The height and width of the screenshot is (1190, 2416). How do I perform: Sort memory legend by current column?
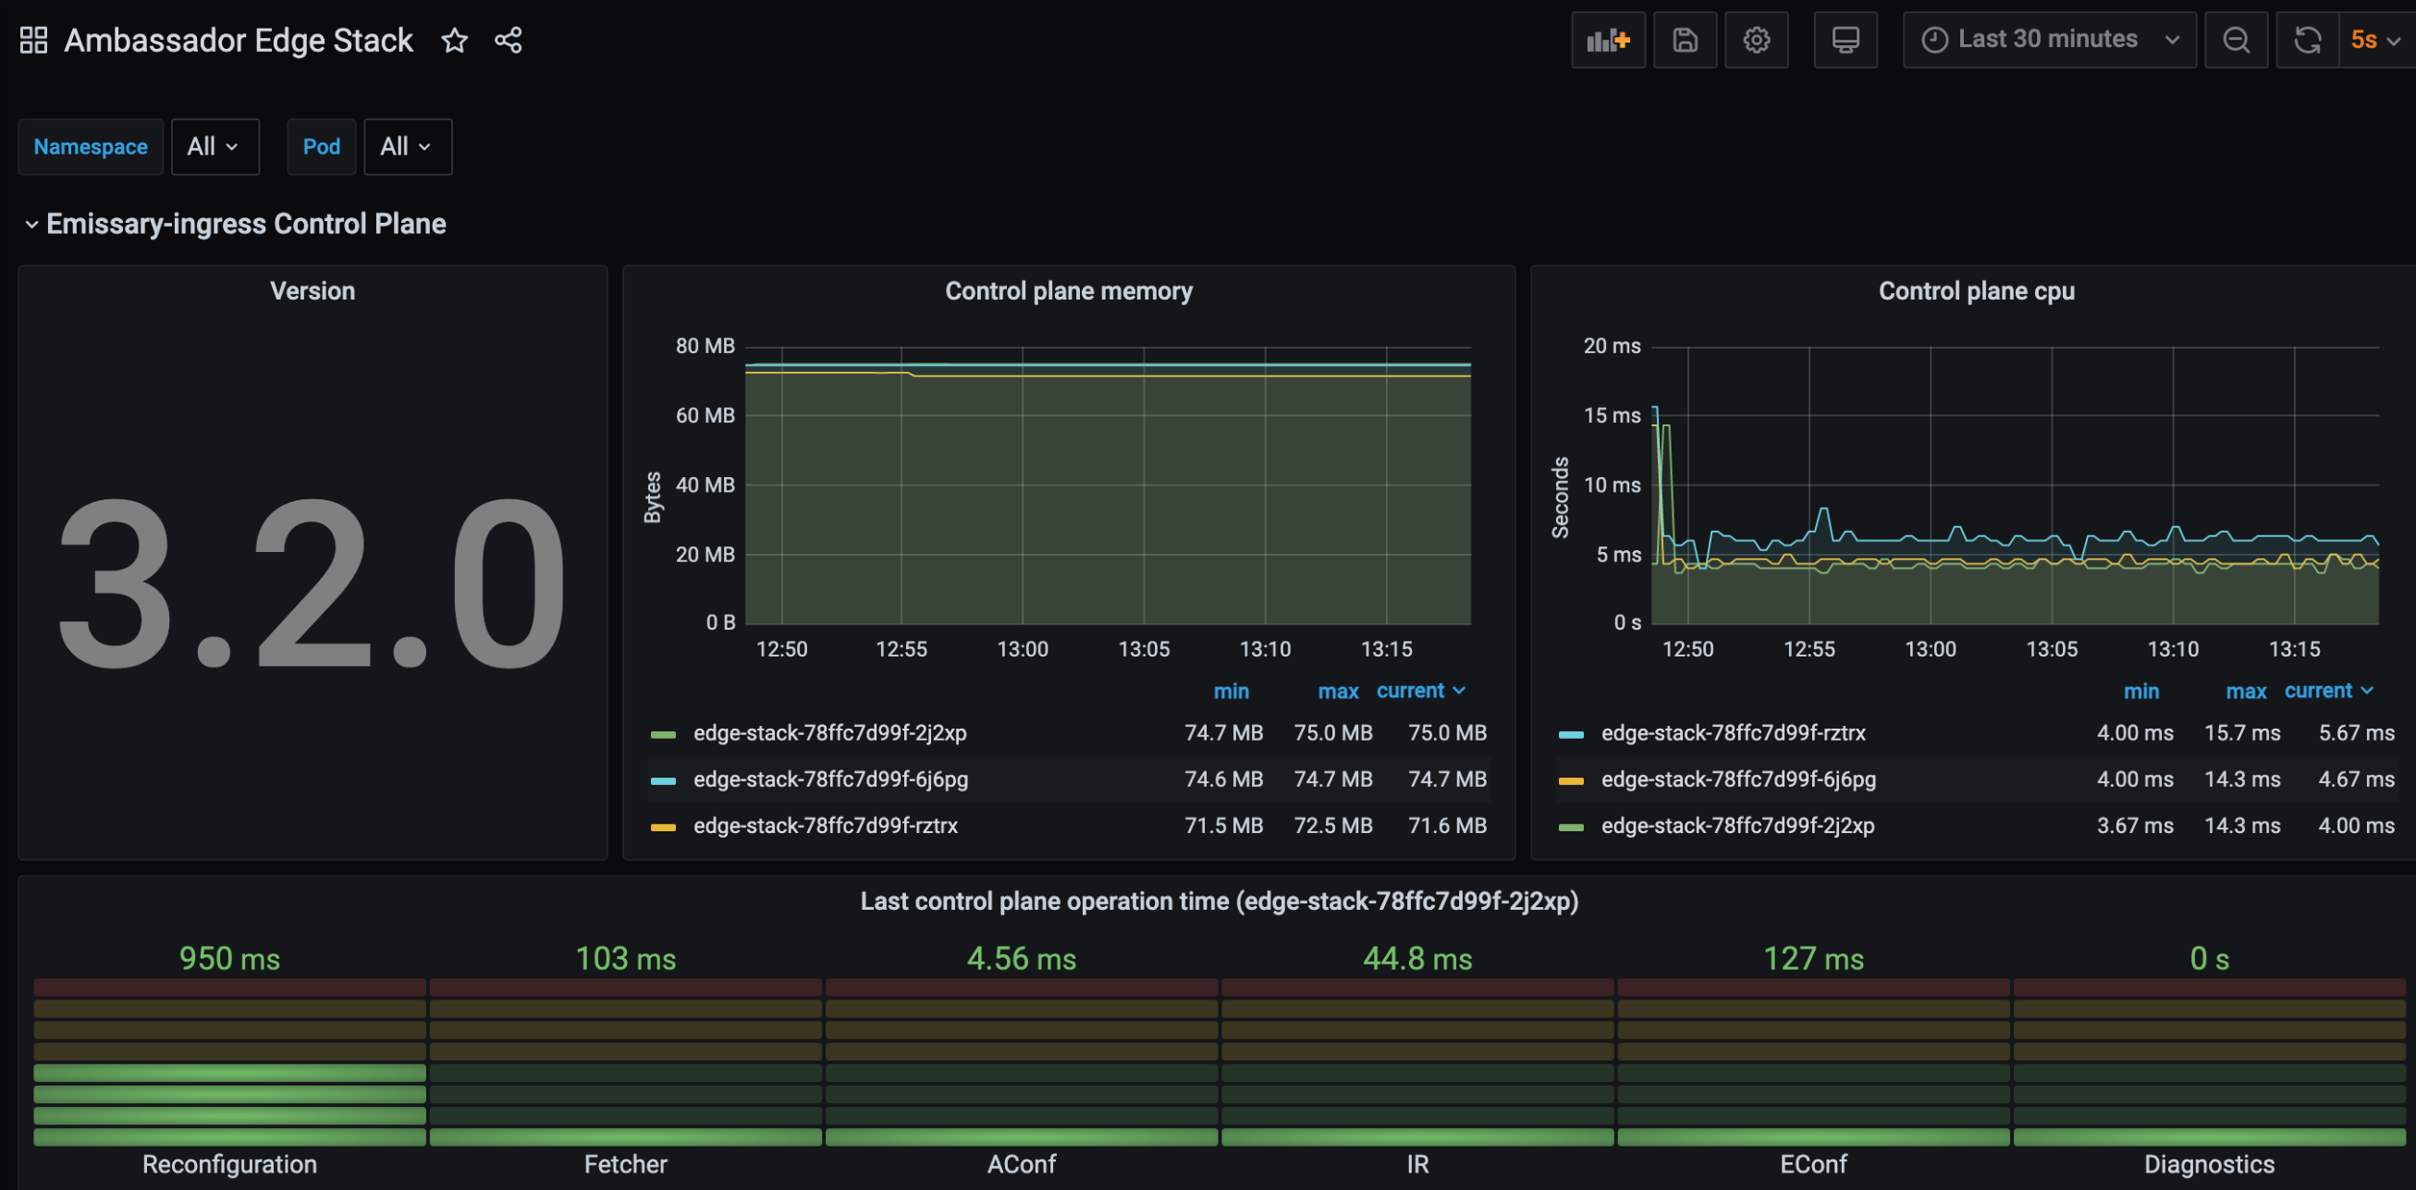pyautogui.click(x=1421, y=691)
